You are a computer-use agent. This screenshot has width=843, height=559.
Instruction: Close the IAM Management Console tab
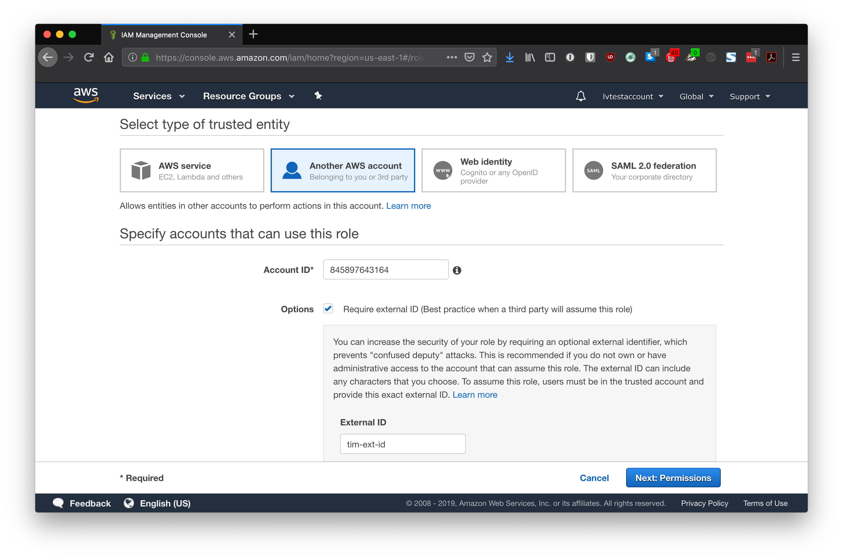tap(232, 35)
